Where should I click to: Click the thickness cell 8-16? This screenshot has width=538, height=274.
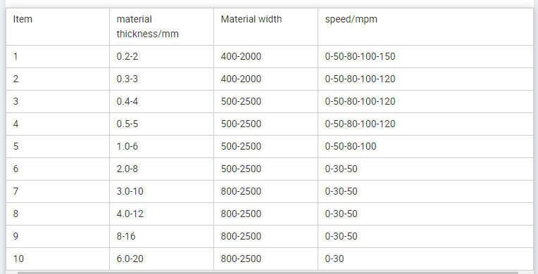tap(161, 236)
